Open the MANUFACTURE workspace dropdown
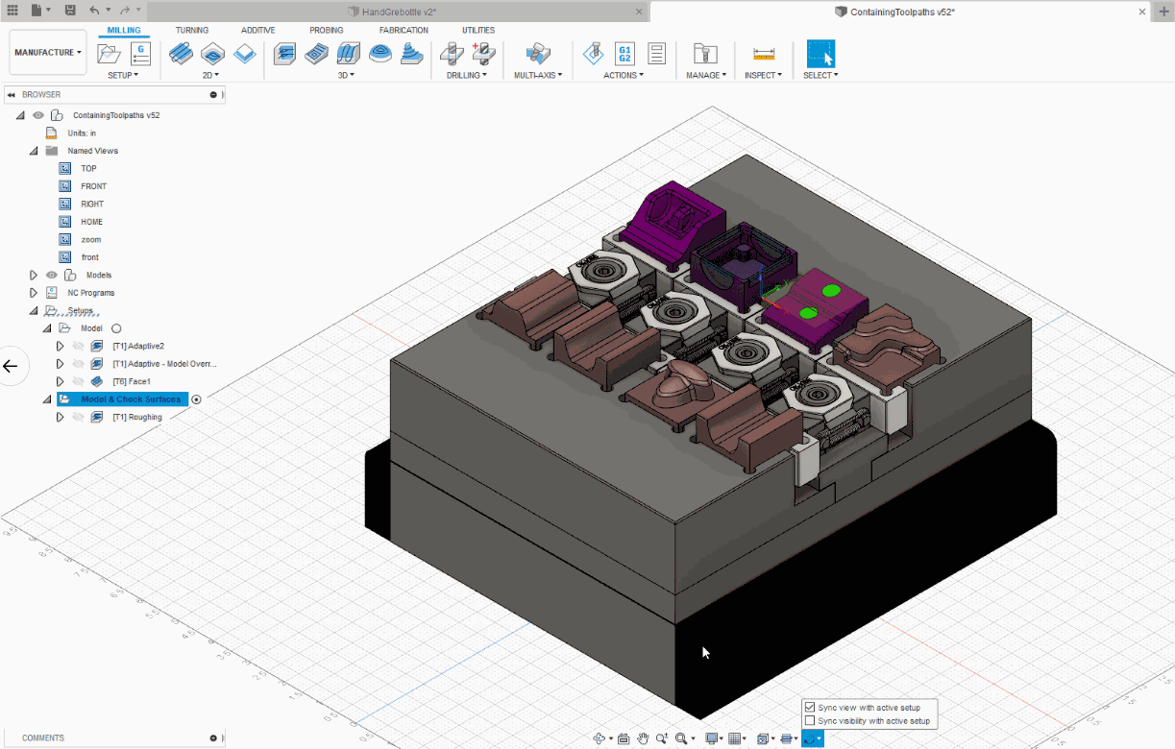 coord(48,53)
